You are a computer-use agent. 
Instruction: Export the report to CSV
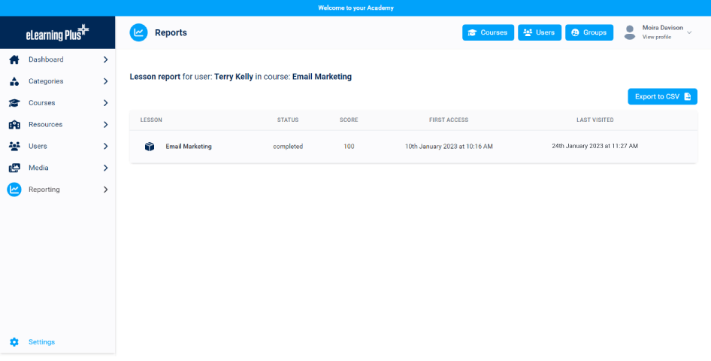[x=662, y=97]
